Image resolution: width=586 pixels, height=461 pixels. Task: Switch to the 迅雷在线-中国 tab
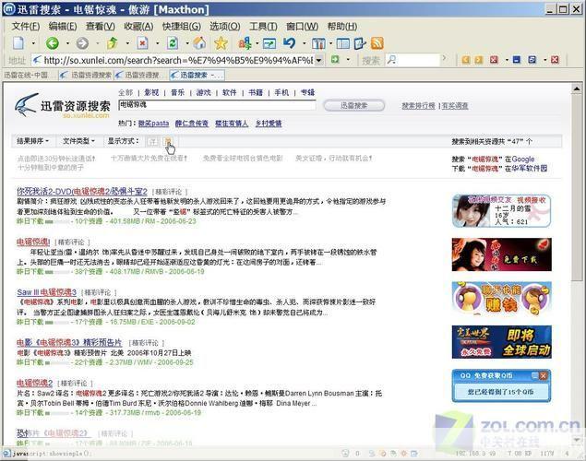[x=30, y=75]
